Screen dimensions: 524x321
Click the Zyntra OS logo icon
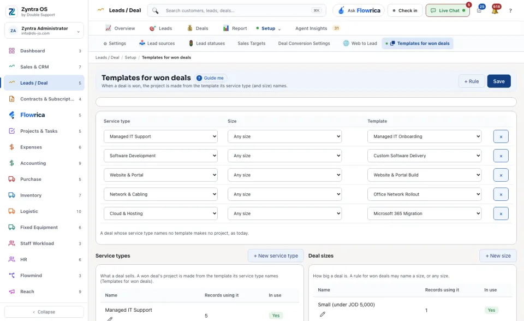point(11,11)
